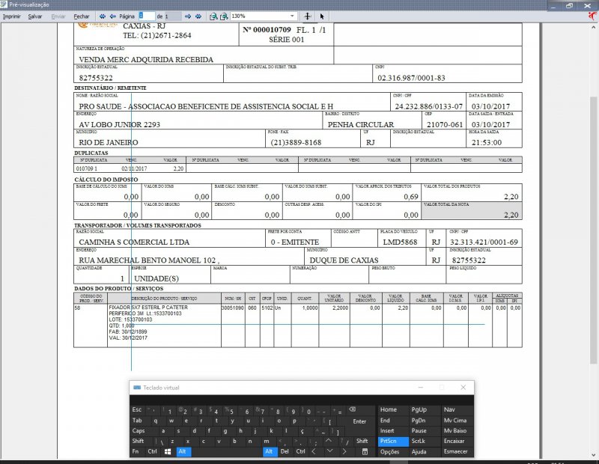Click the Salvar menu item

click(x=35, y=16)
